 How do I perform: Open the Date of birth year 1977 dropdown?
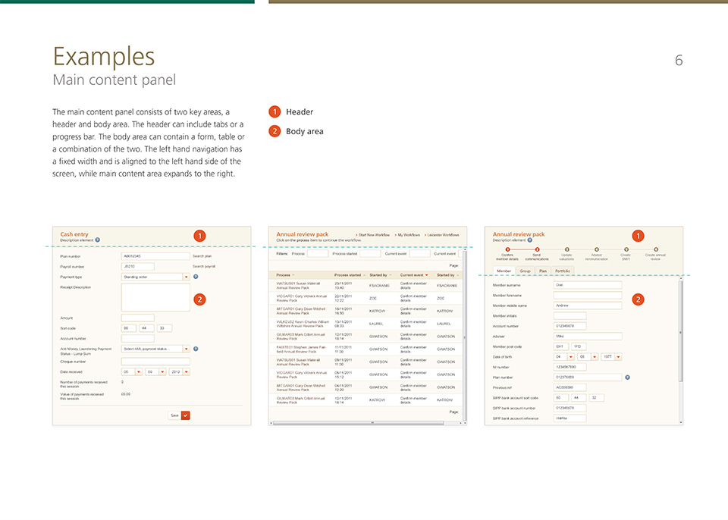click(x=618, y=356)
